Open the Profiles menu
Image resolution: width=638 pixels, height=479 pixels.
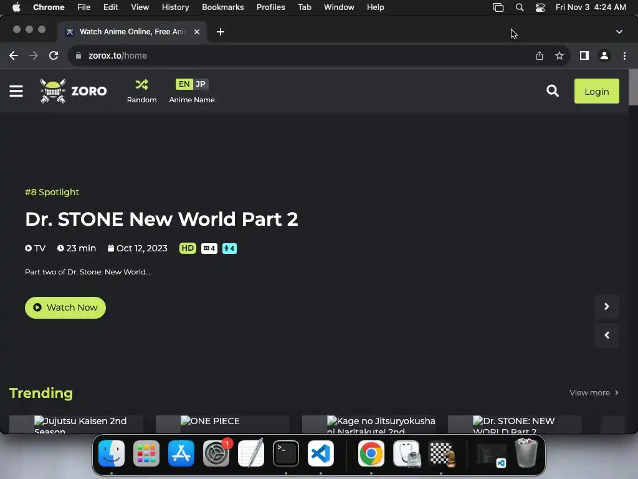pyautogui.click(x=271, y=7)
